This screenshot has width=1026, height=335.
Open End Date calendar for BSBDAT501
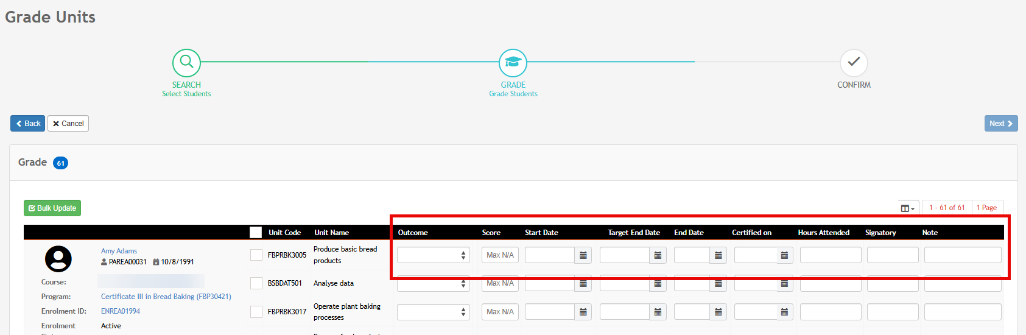[718, 283]
